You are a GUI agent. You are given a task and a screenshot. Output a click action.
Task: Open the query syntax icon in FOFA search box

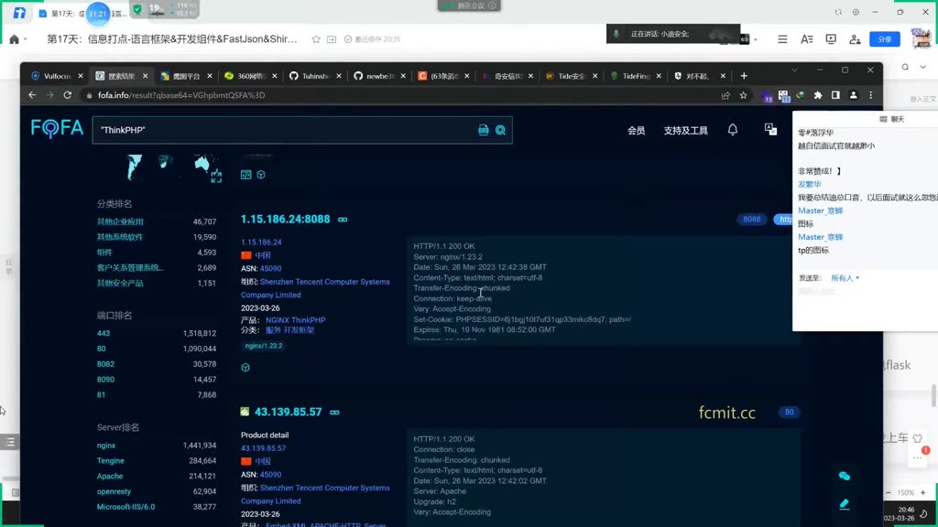(x=484, y=130)
